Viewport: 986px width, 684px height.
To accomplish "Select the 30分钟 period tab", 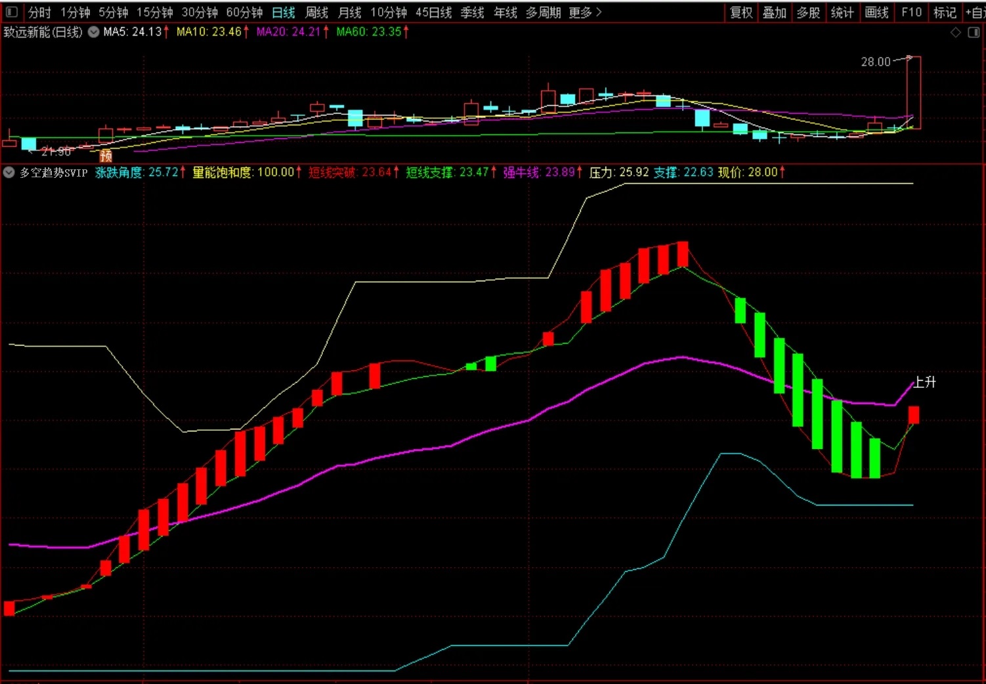I will (x=200, y=12).
